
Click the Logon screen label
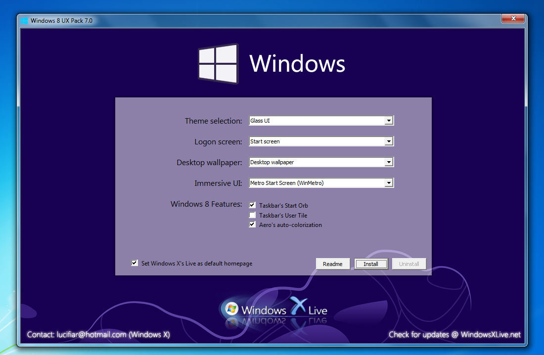point(218,141)
